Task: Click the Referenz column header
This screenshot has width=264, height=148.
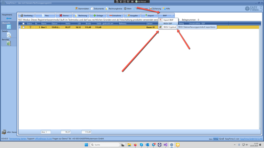Action: point(132,23)
